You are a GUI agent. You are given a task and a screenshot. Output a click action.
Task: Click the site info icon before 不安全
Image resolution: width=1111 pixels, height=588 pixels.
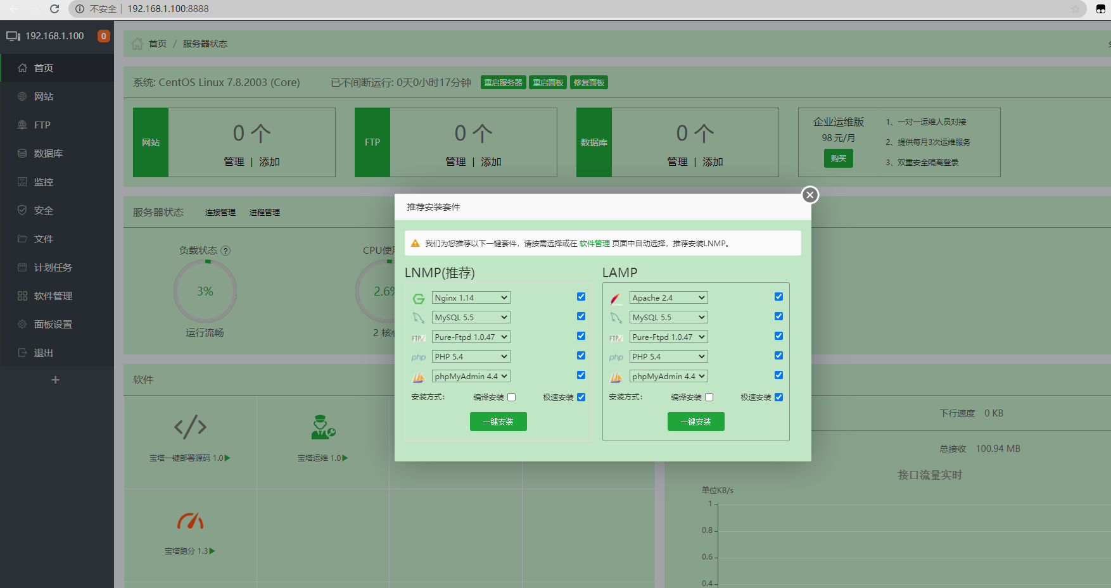tap(80, 9)
